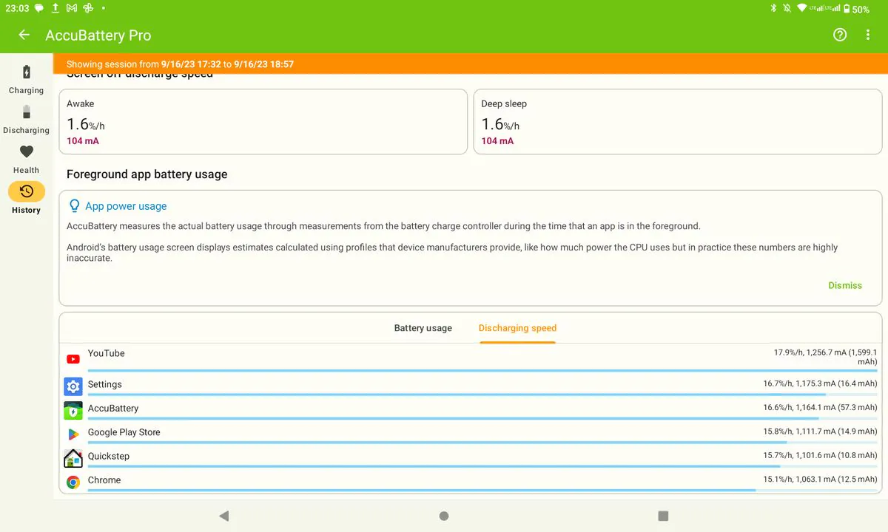
Task: Tap the battery 50% status indicator
Action: click(857, 9)
